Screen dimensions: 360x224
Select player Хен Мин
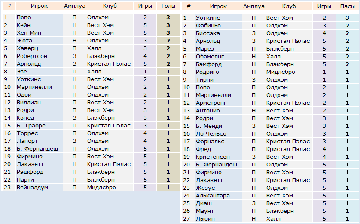(29, 33)
